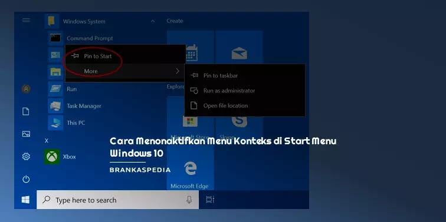Open the Command Prompt icon

[x=55, y=38]
